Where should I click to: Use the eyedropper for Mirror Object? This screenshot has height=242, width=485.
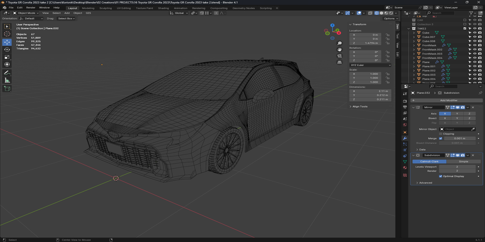[473, 129]
